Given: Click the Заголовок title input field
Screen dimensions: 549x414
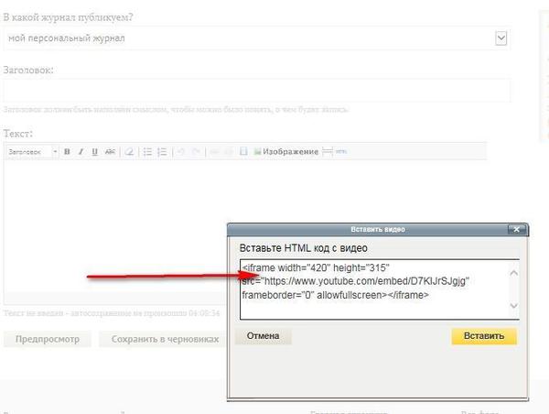Looking at the screenshot, I should pos(256,90).
